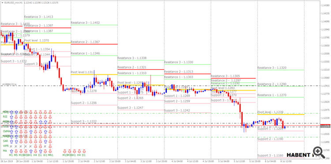Click the Pivot level 1.1312 label
Image resolution: width=331 pixels, height=164 pixels.
[83, 72]
